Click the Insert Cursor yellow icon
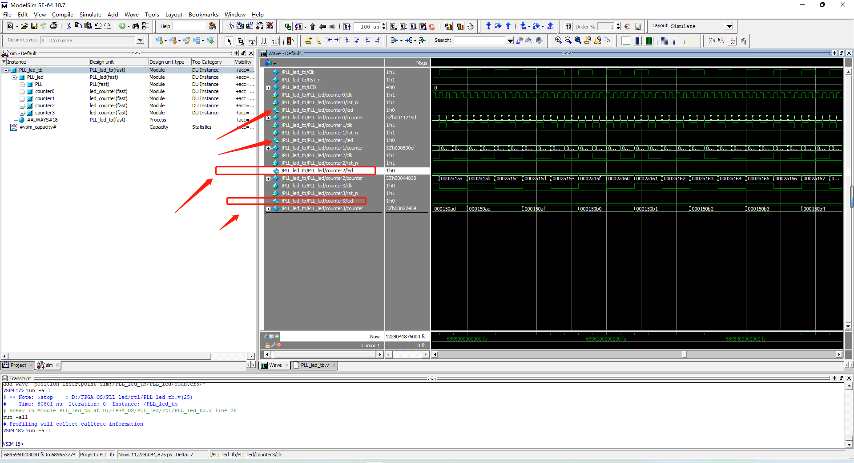This screenshot has height=463, width=854. (x=308, y=41)
